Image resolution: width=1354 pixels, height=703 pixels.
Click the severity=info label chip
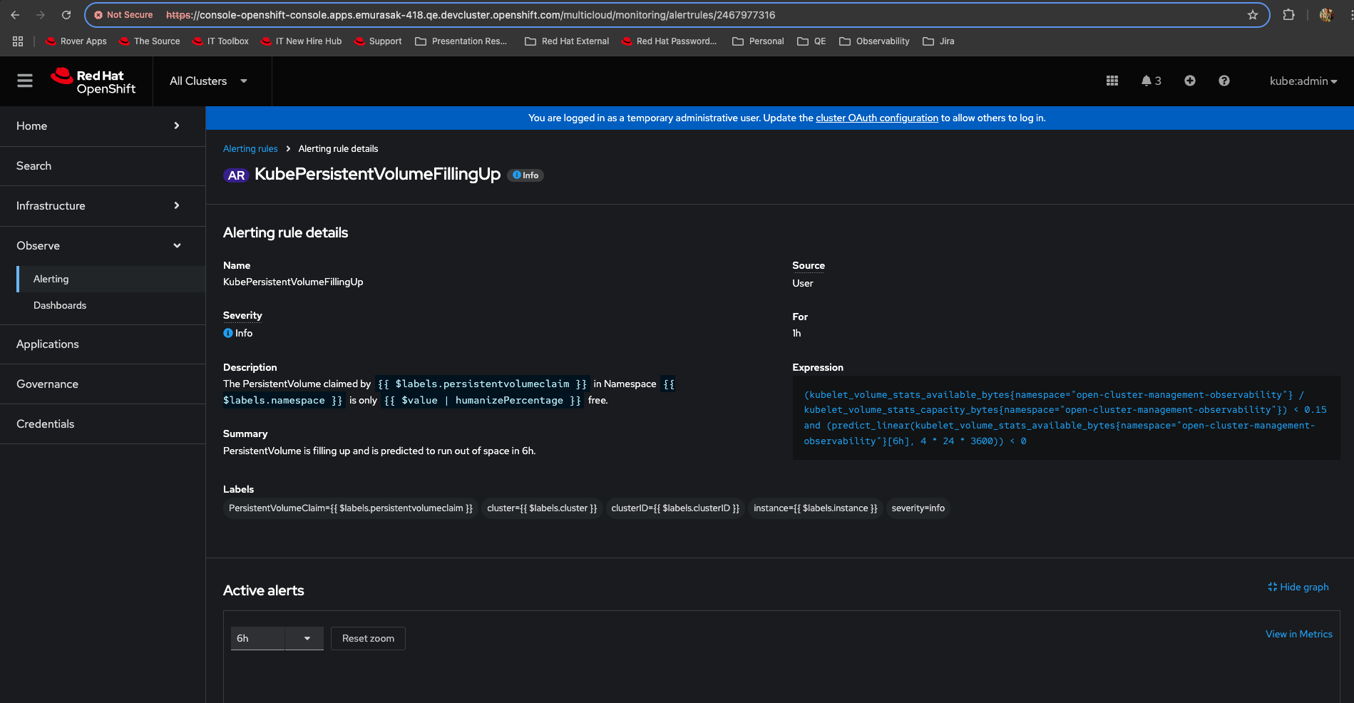point(918,508)
